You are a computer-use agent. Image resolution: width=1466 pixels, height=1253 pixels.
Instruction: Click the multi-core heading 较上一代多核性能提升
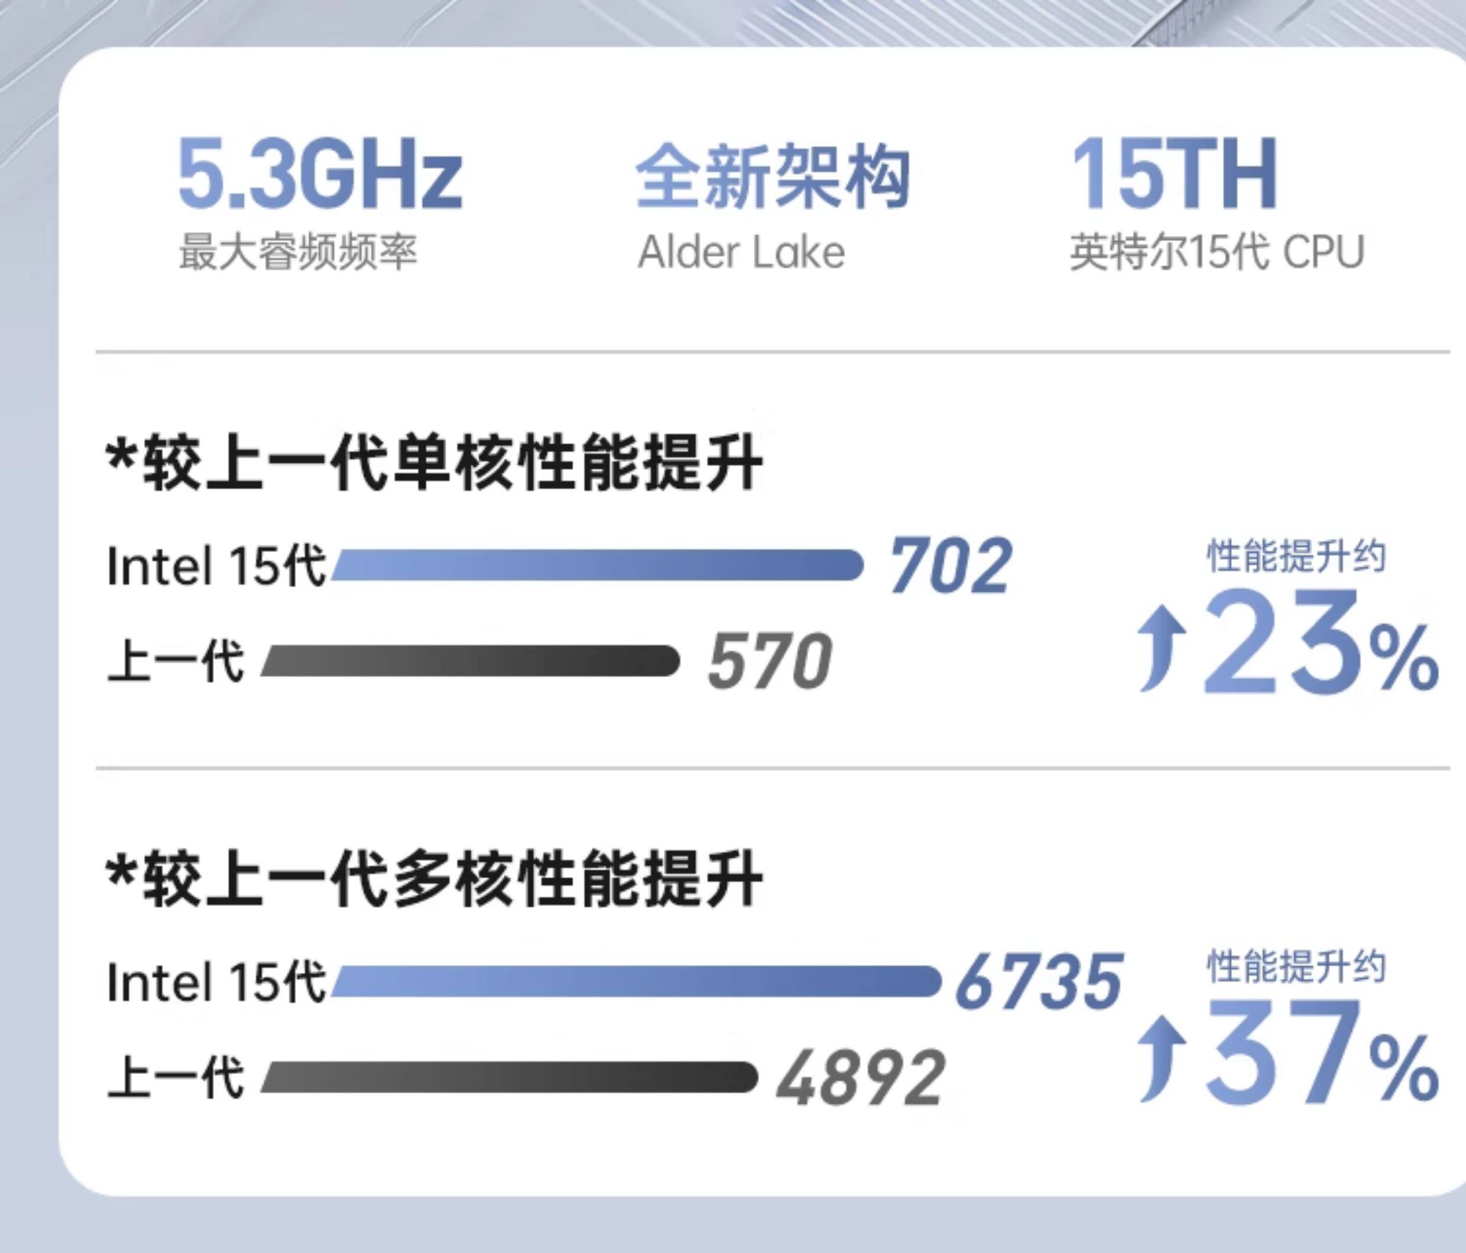[434, 880]
